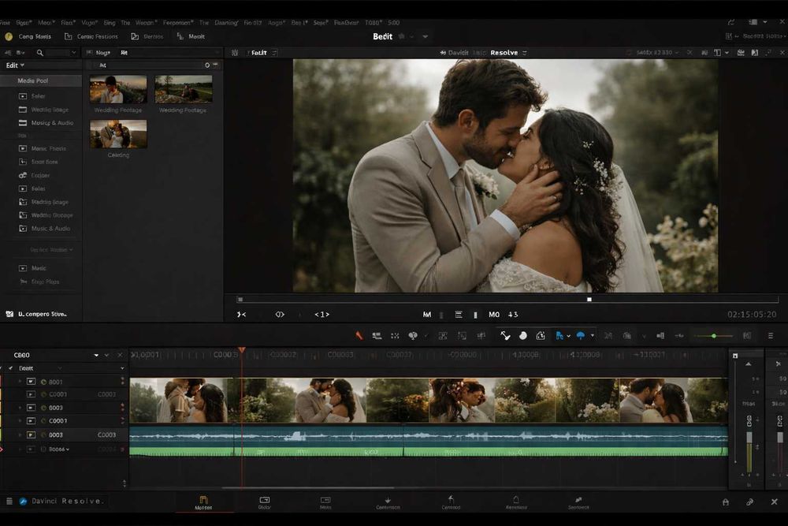Select the red razor blade tool
The width and height of the screenshot is (788, 526).
tap(359, 335)
